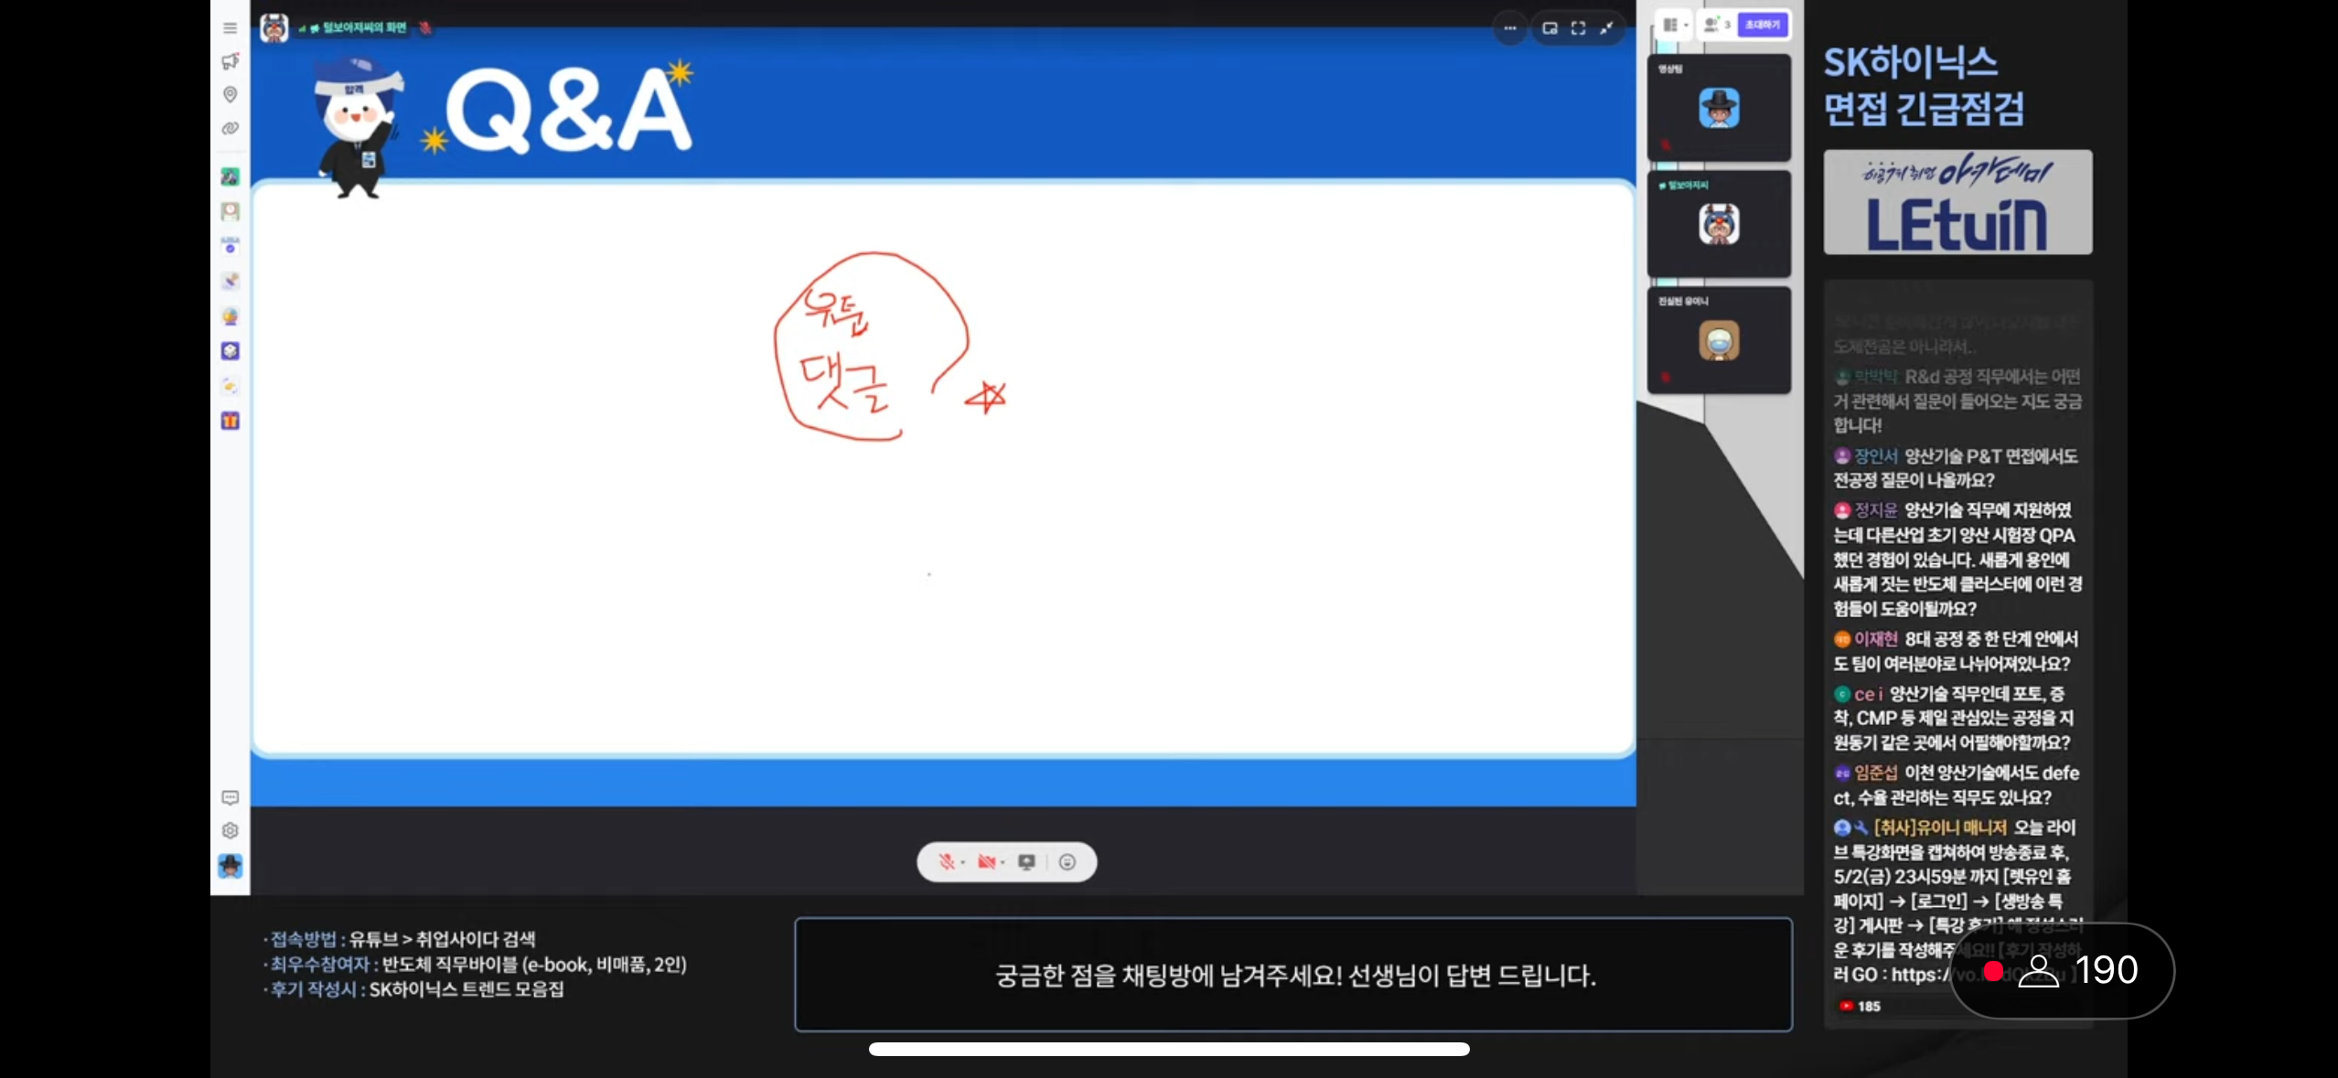Open the three-dots more options menu
This screenshot has width=2338, height=1078.
point(1510,28)
